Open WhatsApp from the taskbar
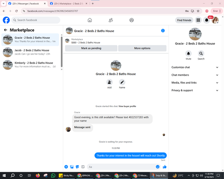 click(x=53, y=175)
